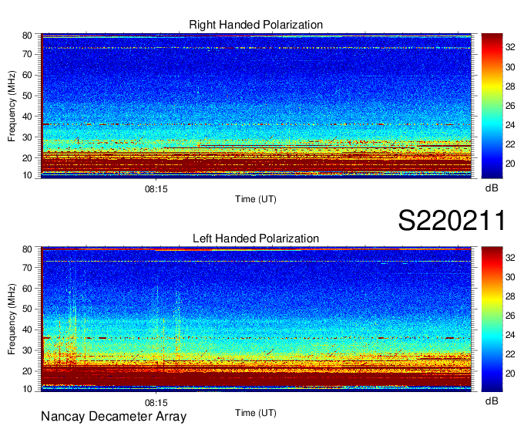Click dB unit under upper color bar
This screenshot has width=524, height=426.
(x=492, y=188)
